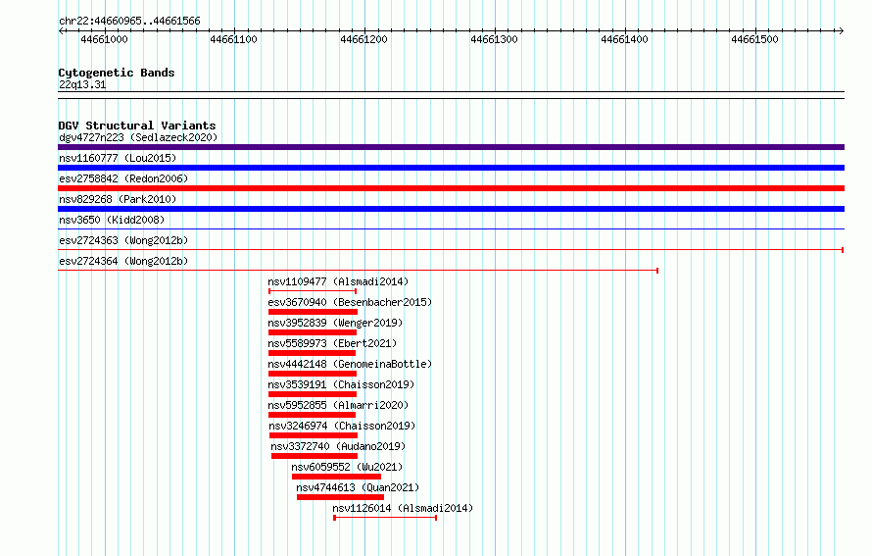The height and width of the screenshot is (556, 872).
Task: Open variant nsv5589973 (Ebert2021) label
Action: (332, 343)
